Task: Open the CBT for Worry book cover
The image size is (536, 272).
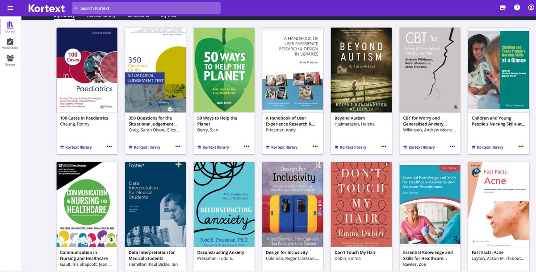Action: (x=430, y=70)
